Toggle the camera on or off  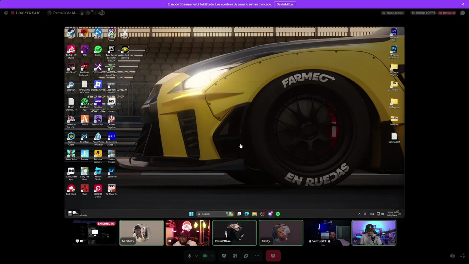pos(205,256)
